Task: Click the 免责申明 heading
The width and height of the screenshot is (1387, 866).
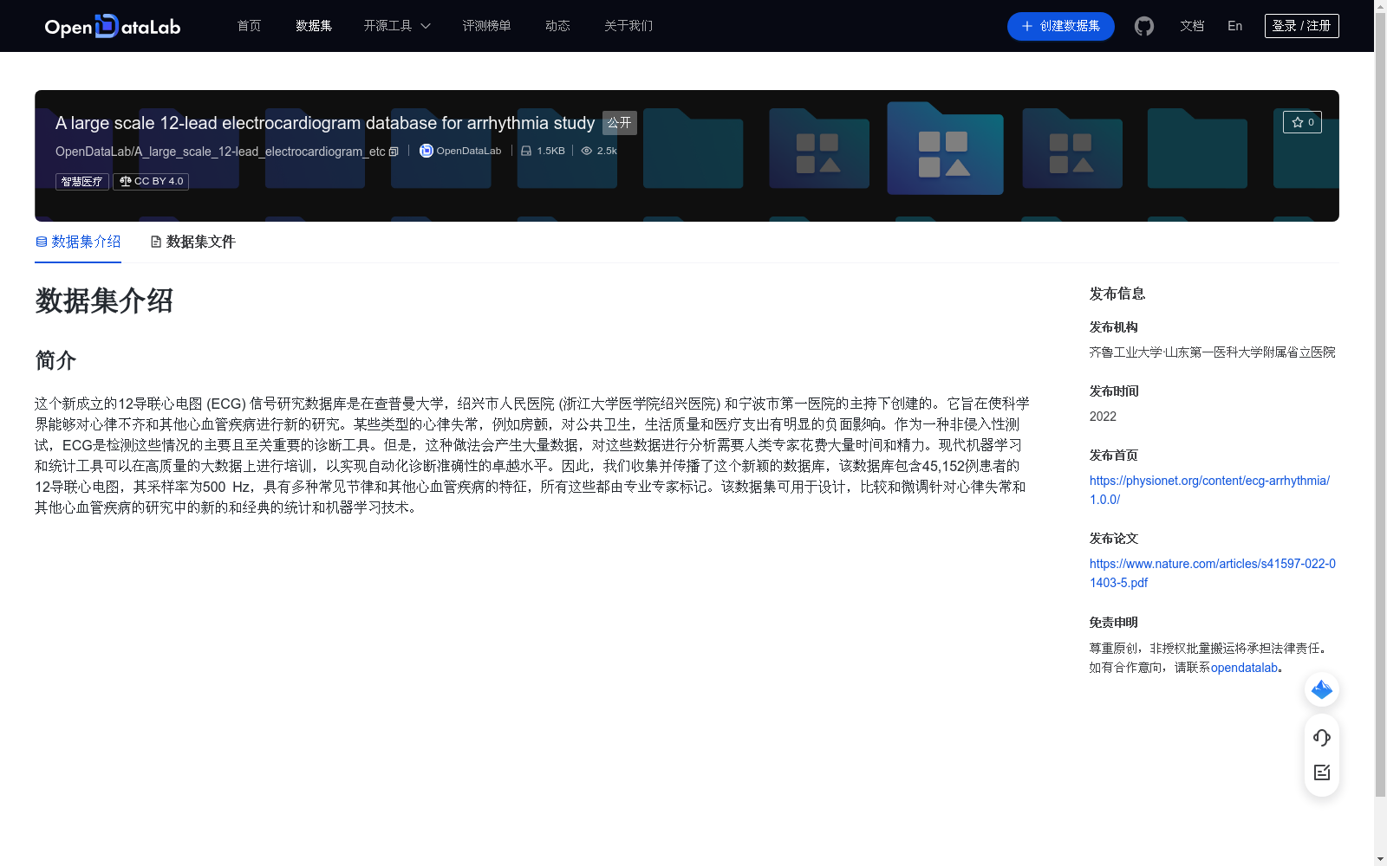Action: pyautogui.click(x=1114, y=623)
